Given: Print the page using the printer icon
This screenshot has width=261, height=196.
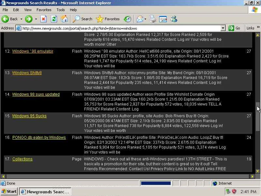Looking at the screenshot, I should tap(152, 19).
